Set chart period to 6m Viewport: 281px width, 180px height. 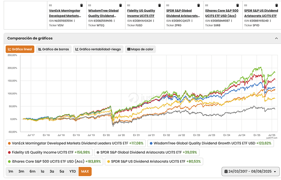pos(33,171)
